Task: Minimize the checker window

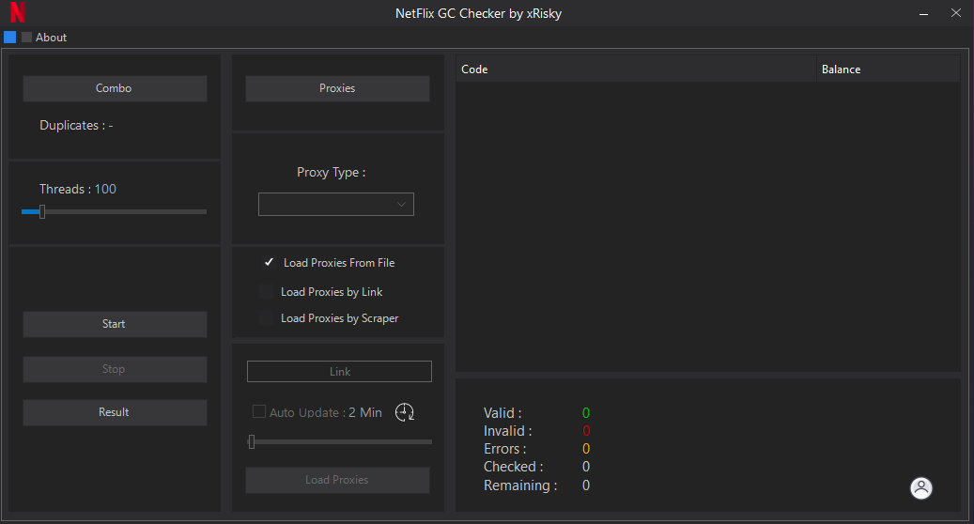Action: 923,13
